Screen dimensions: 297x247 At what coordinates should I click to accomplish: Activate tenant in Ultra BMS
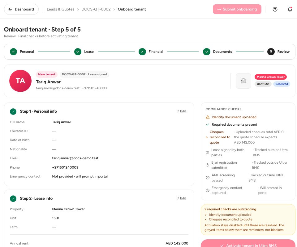tap(248, 244)
